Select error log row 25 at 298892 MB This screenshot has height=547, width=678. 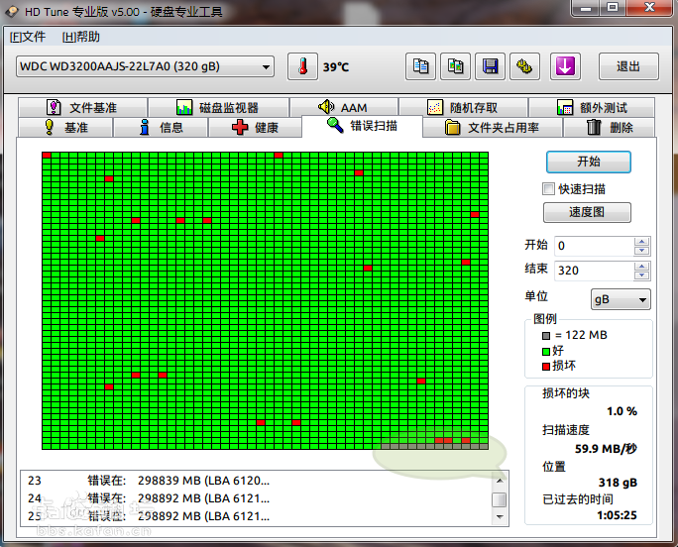pos(256,516)
